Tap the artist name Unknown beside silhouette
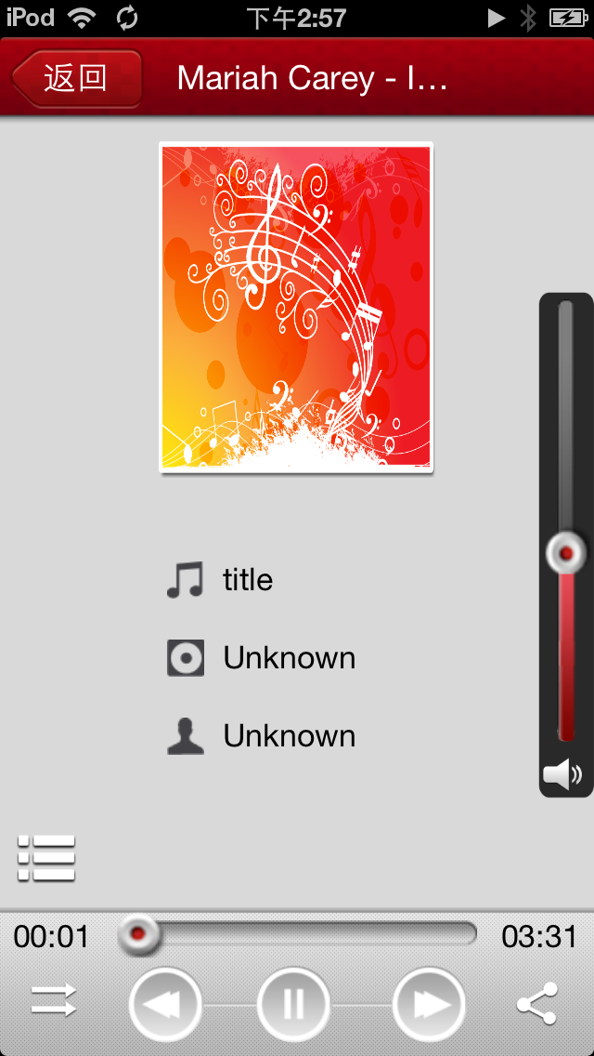The width and height of the screenshot is (594, 1056). tap(290, 736)
